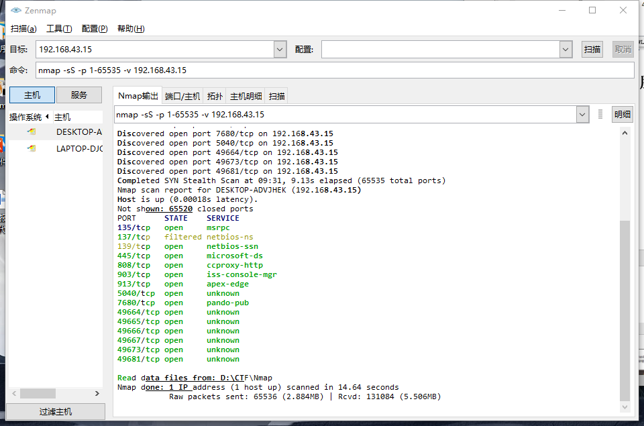Click the 'Read data files from: D:\CTF\Nmap' line

pyautogui.click(x=195, y=378)
